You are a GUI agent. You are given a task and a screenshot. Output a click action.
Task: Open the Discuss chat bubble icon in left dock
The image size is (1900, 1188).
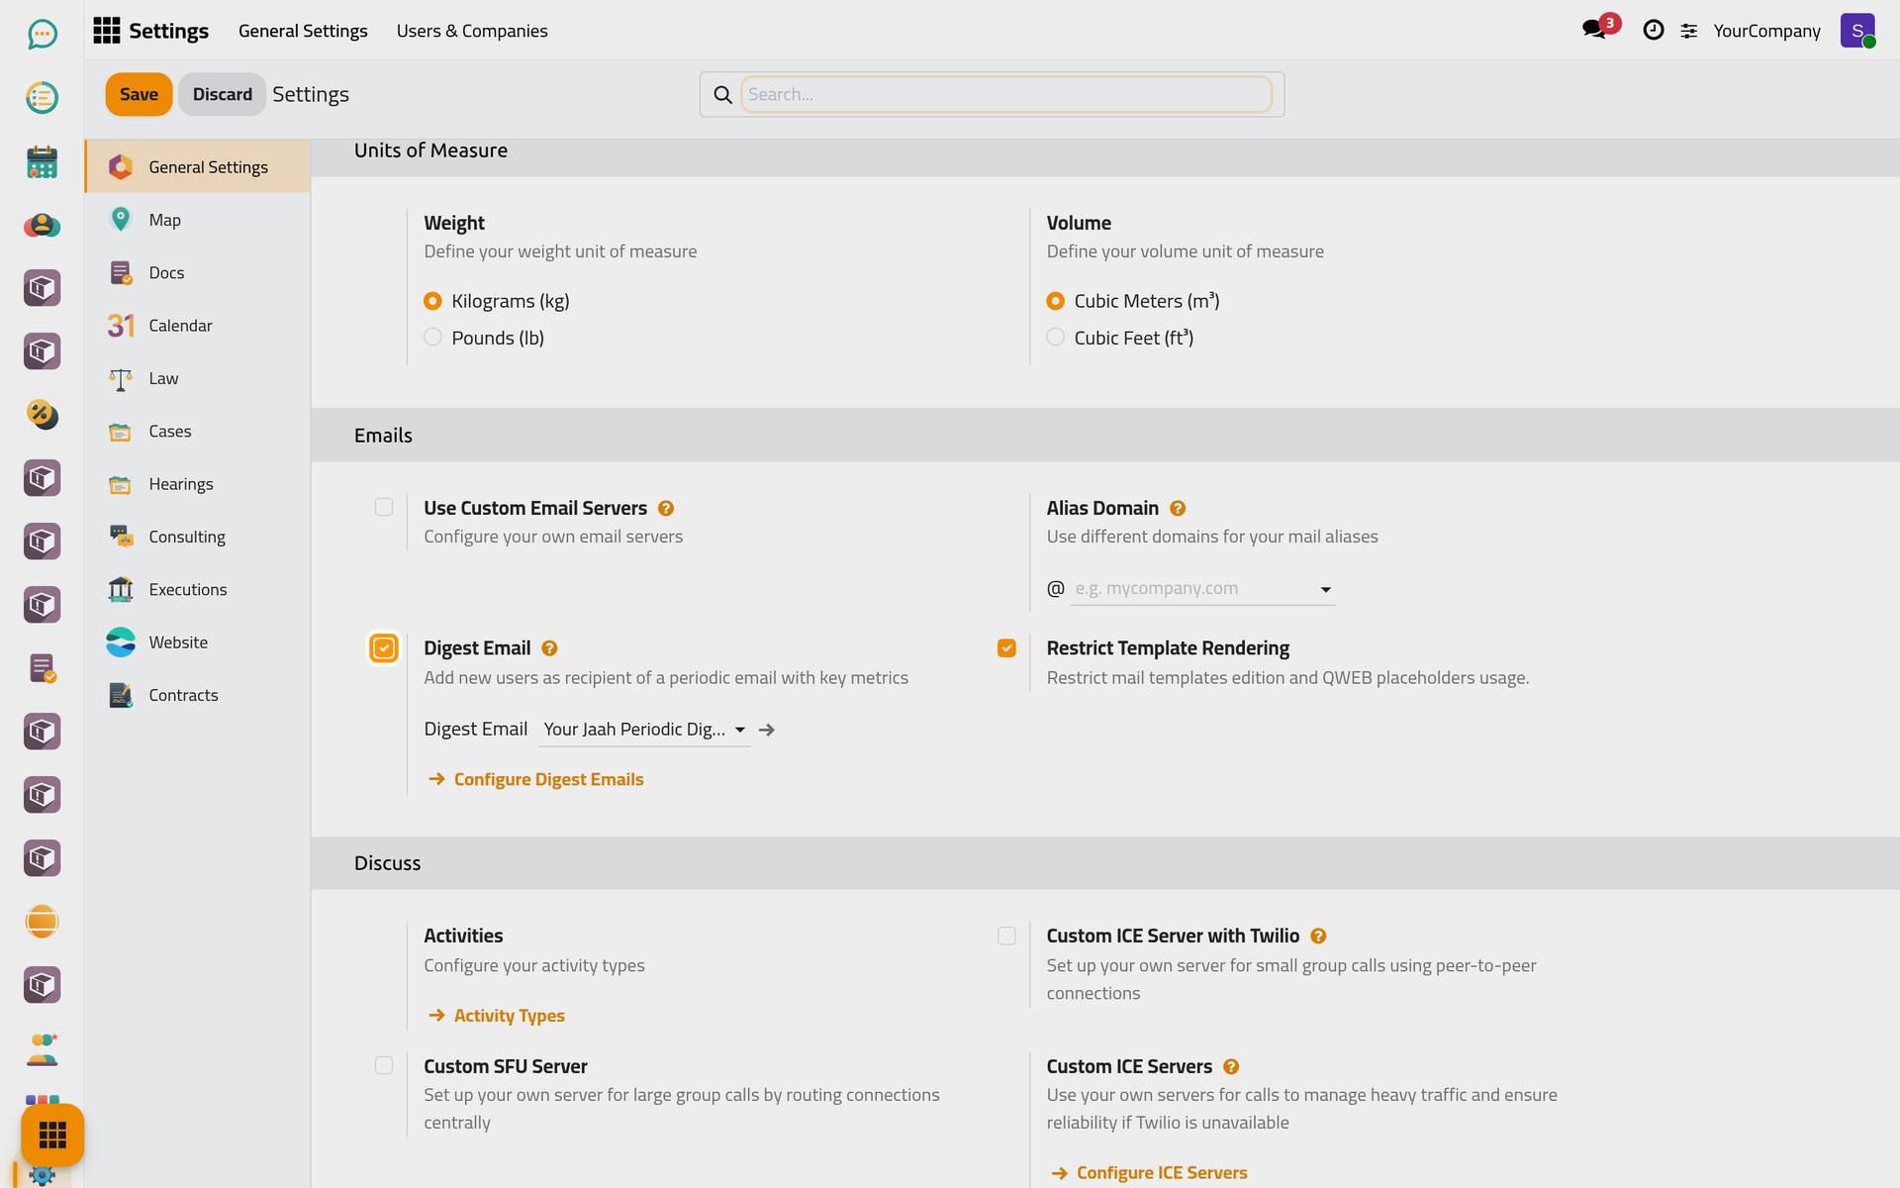(x=42, y=35)
